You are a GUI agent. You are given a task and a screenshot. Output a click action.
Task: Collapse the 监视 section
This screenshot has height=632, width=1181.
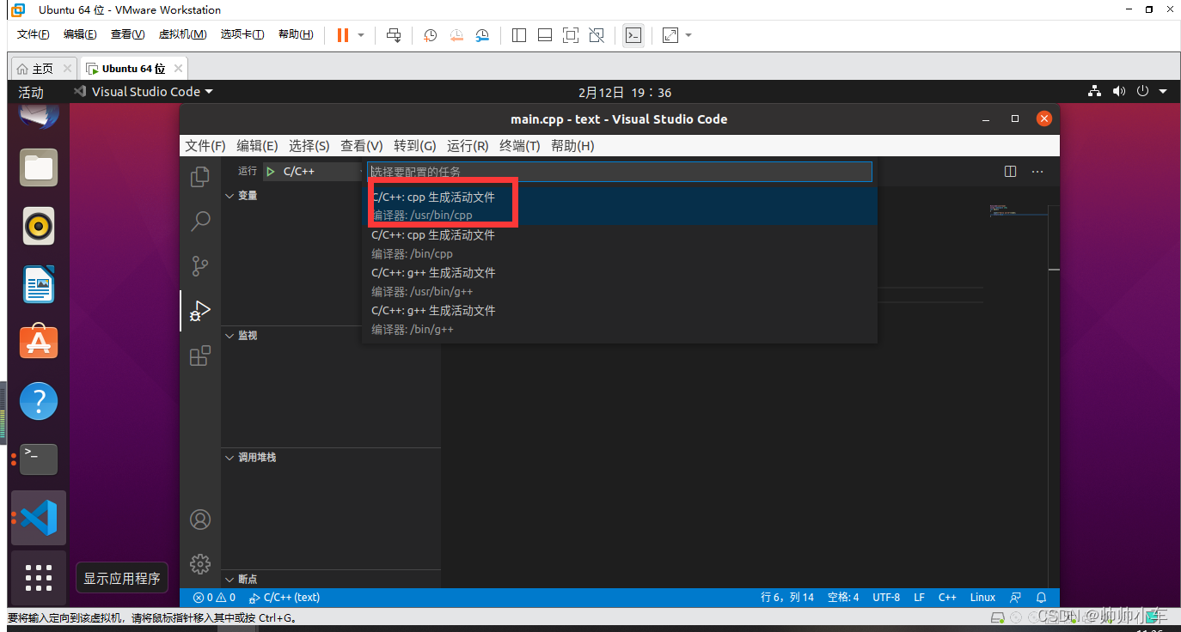pos(331,336)
